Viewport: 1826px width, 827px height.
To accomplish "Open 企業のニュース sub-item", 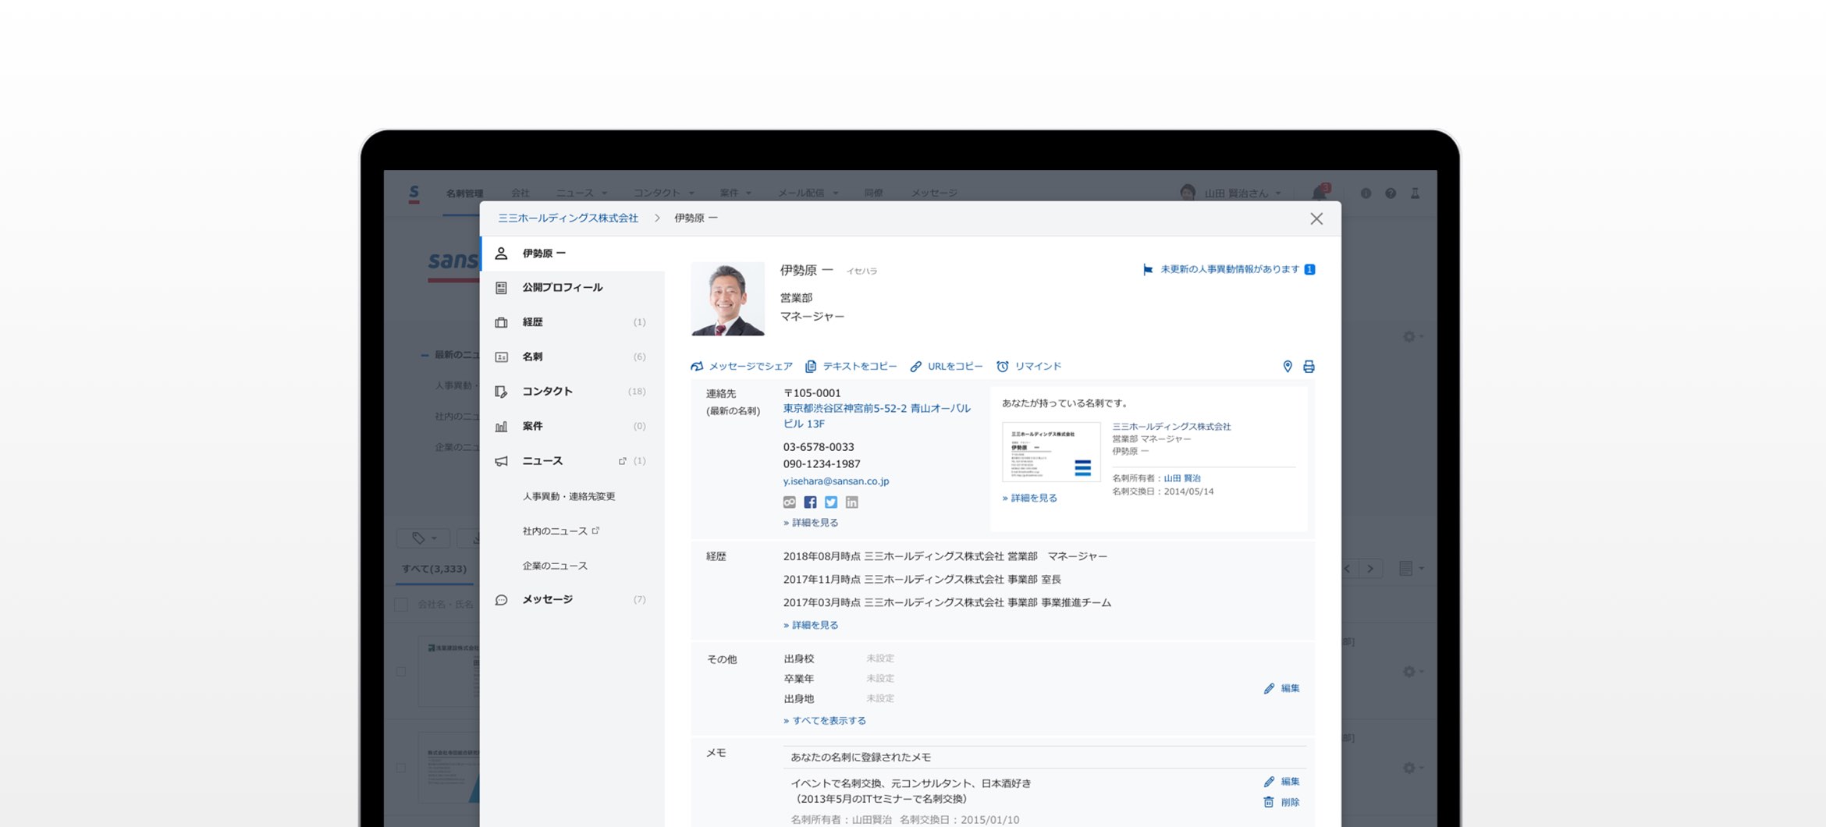I will click(x=555, y=566).
